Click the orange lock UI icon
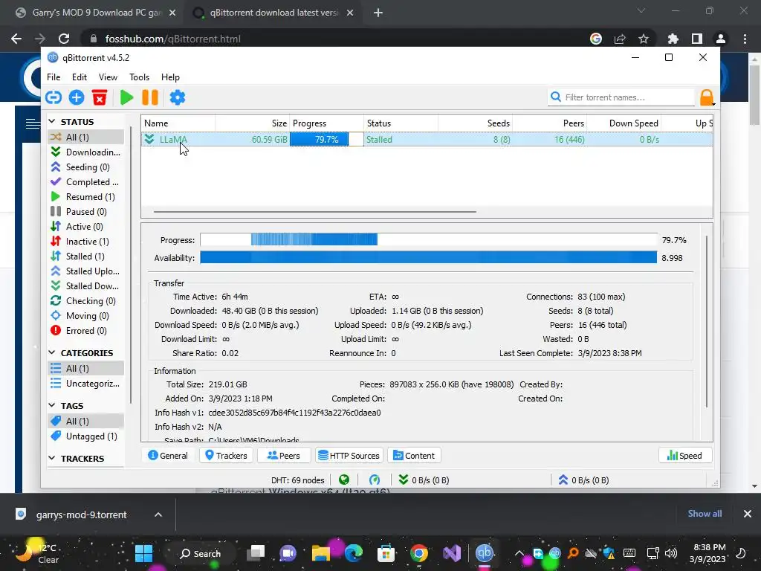Screen dimensions: 761x571 point(707,97)
